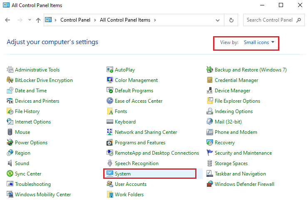The image size is (308, 205).
Task: Click the search magnifier icon
Action: click(299, 20)
